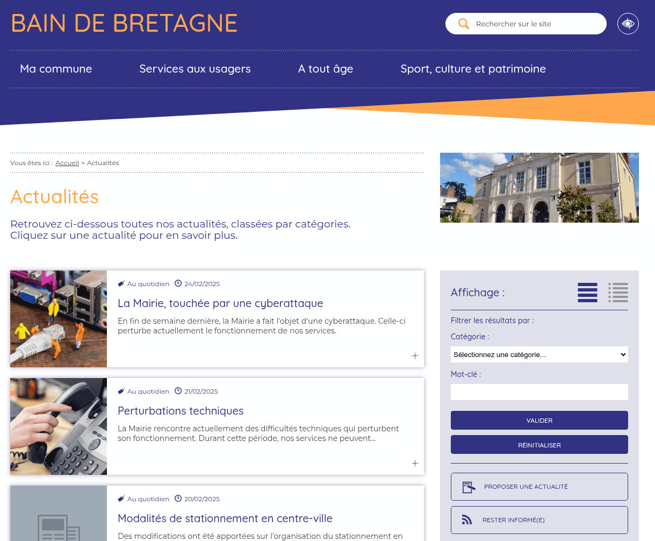Click the Actualités breadcrumb text
The image size is (655, 541).
click(x=103, y=163)
